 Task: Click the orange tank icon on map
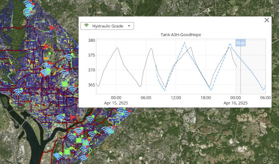(x=46, y=58)
